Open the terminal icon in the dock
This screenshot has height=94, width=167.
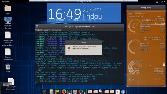point(70,92)
